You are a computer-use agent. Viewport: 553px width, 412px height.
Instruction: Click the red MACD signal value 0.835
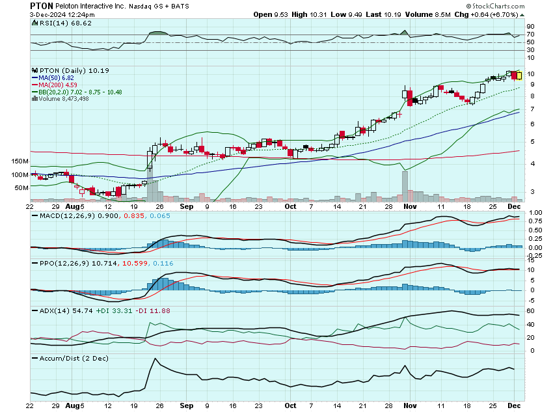click(x=133, y=215)
